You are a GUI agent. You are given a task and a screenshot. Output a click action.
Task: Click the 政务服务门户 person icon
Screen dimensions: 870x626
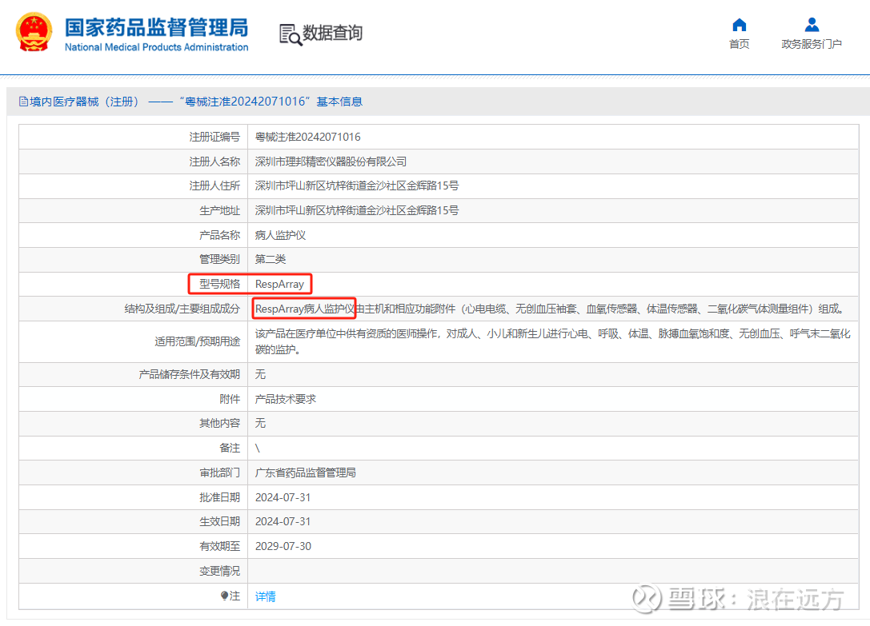[812, 25]
